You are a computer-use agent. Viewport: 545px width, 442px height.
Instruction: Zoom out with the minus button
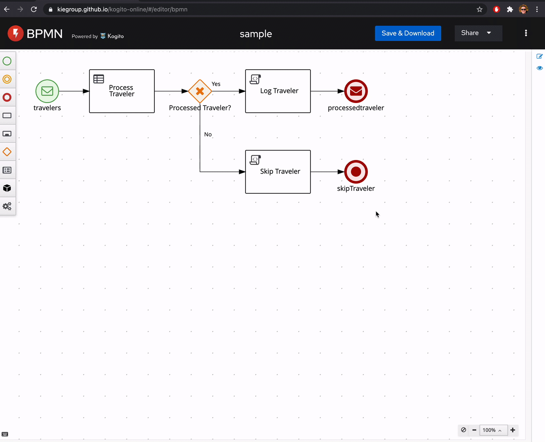474,430
